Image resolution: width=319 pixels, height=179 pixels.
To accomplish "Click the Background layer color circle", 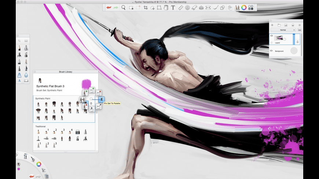I will (293, 51).
